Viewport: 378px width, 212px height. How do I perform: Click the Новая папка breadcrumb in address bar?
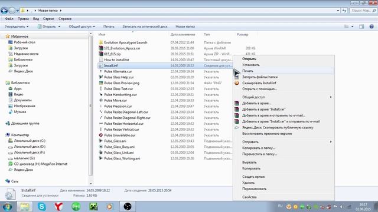point(48,11)
